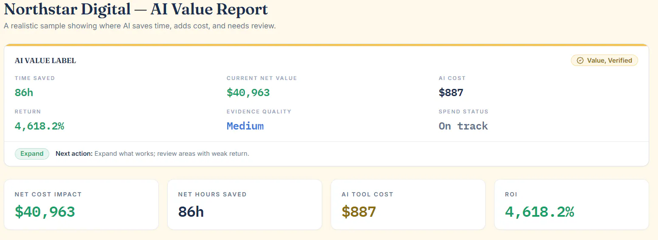Viewport: 658px width, 240px height.
Task: Click the On track spend status
Action: (463, 126)
